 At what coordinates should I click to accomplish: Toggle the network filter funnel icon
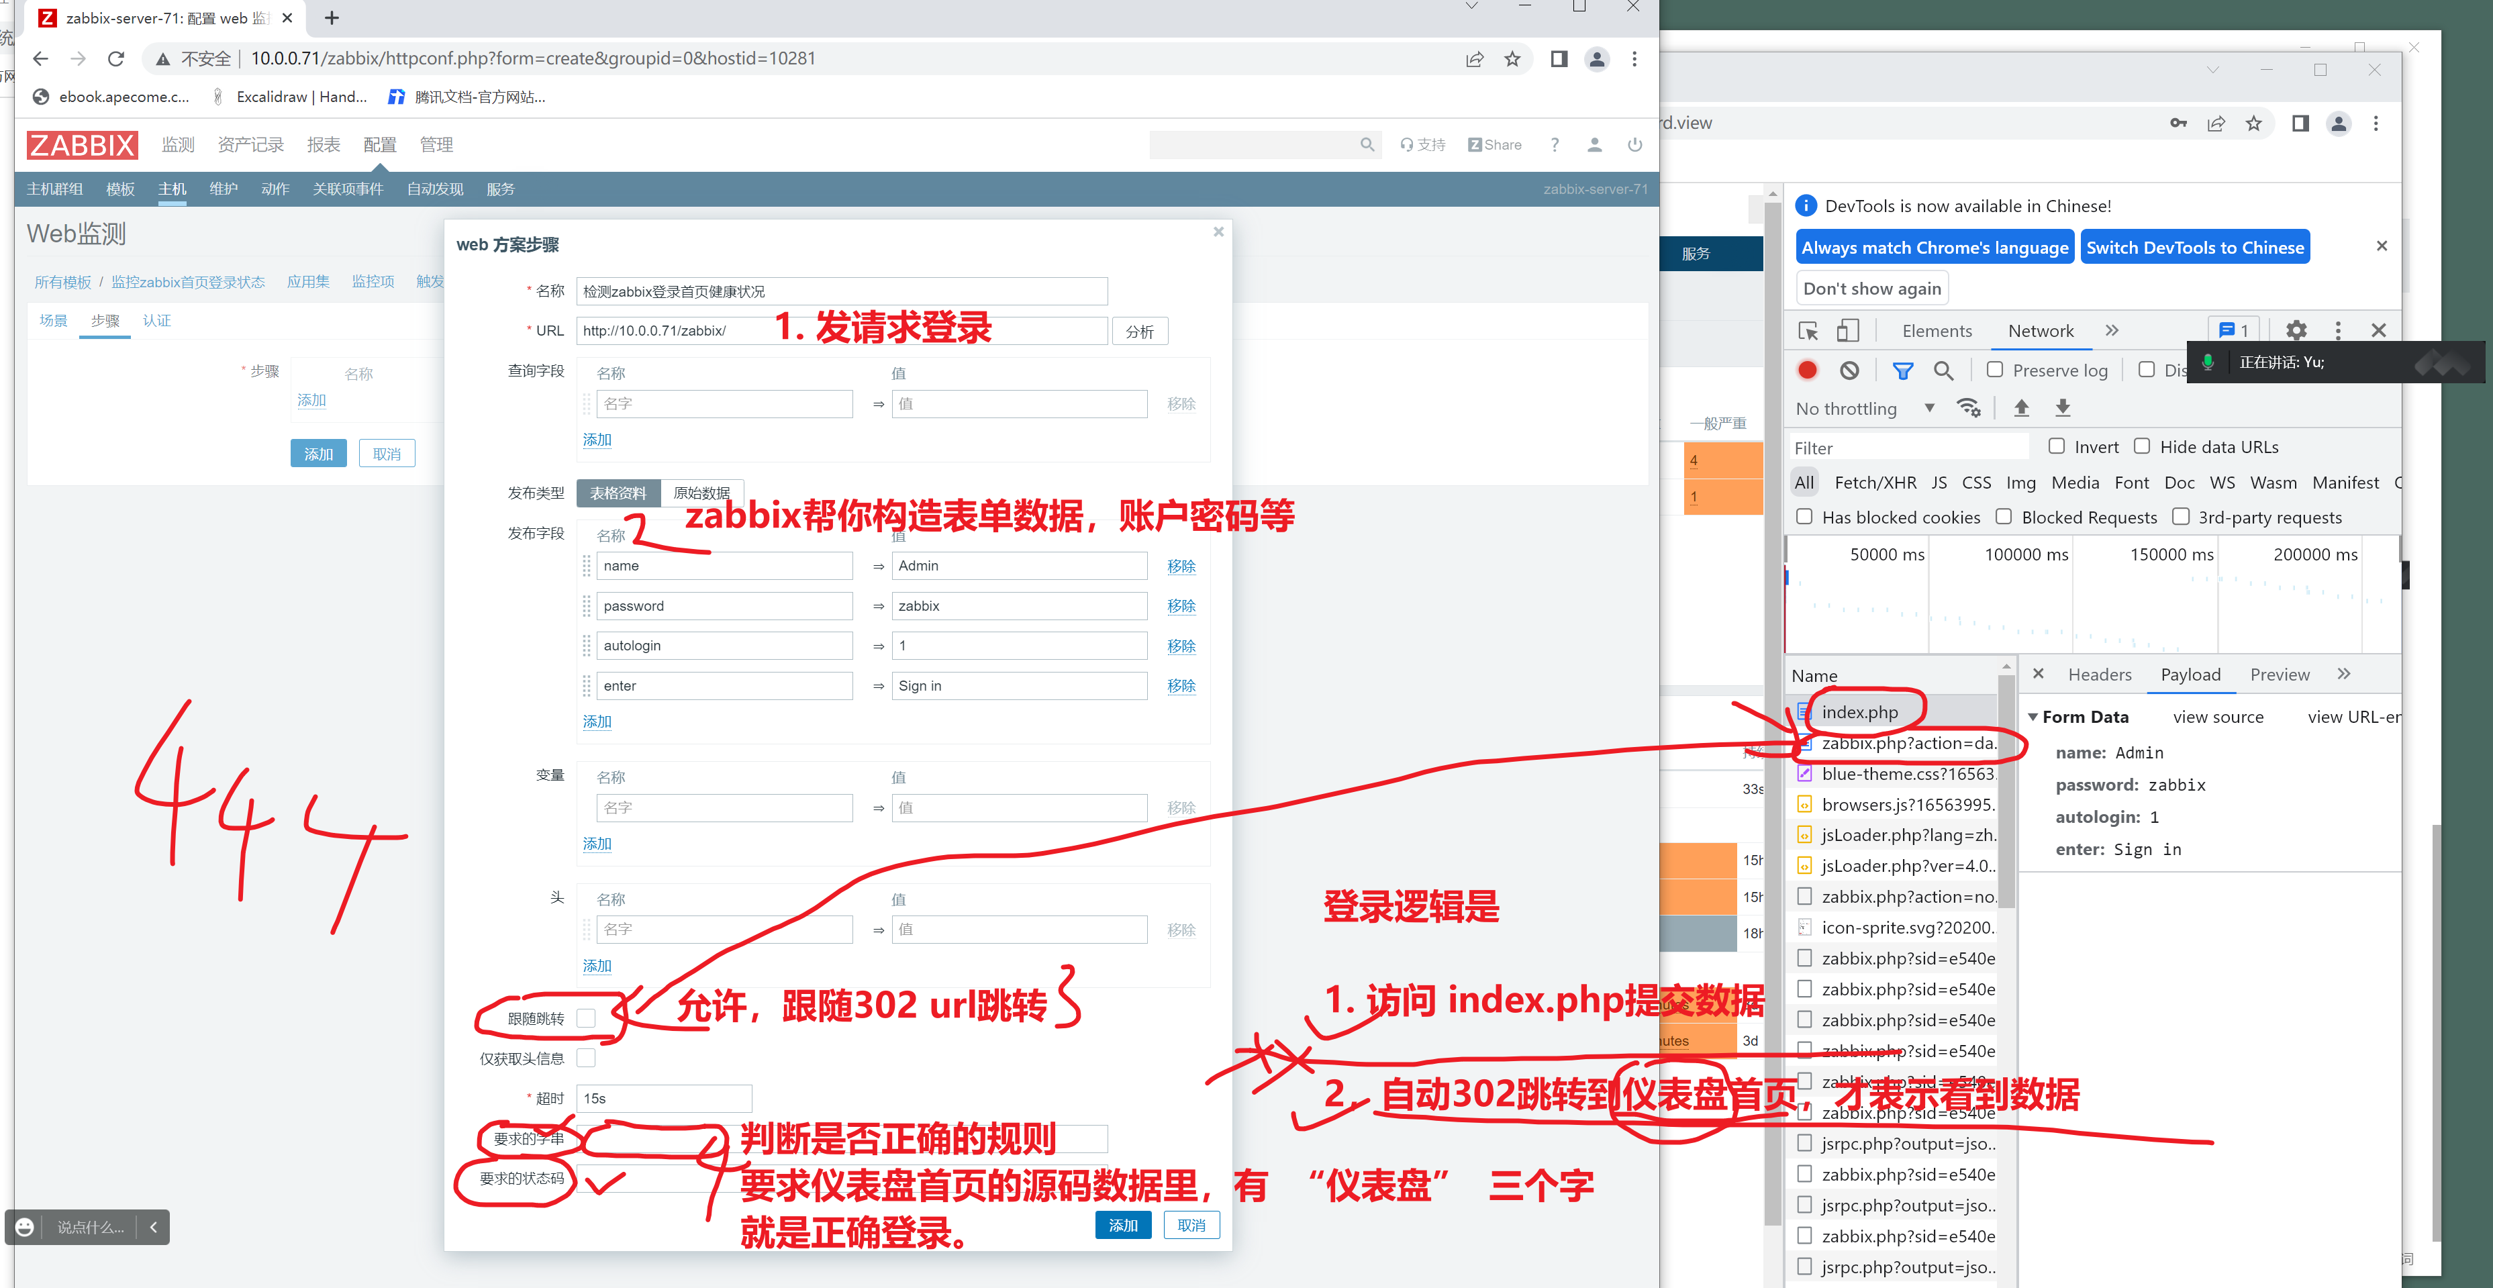click(1902, 370)
